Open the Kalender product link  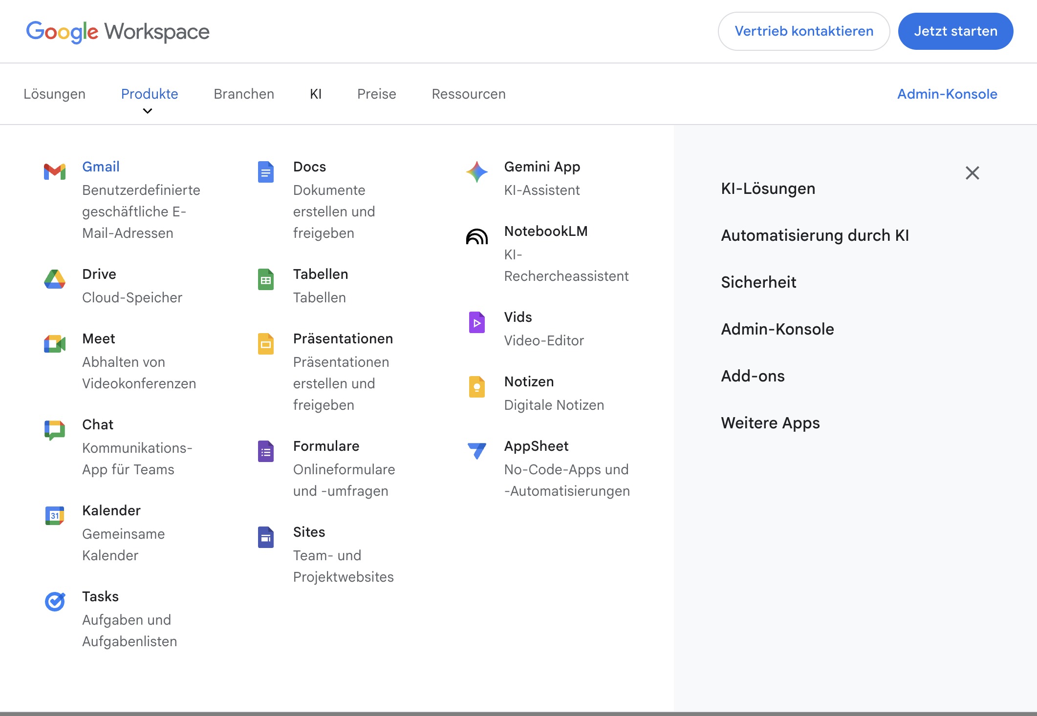111,510
